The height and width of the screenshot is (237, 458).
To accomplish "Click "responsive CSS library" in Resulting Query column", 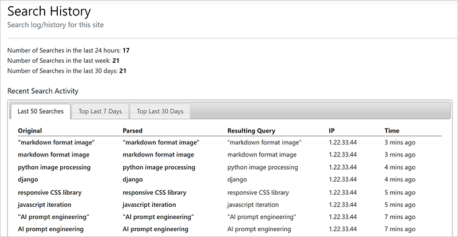I will click(259, 192).
